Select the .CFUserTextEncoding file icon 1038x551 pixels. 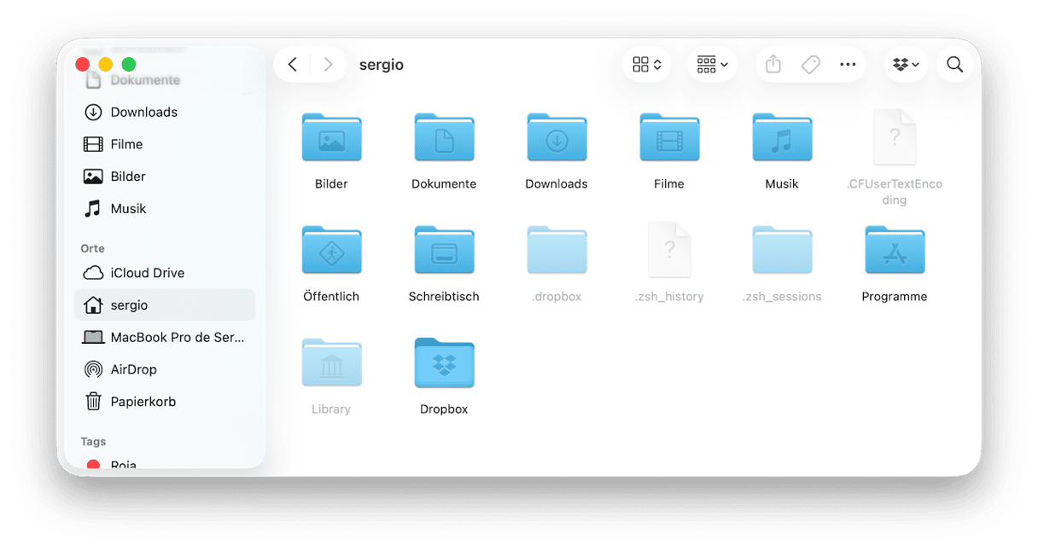[895, 137]
